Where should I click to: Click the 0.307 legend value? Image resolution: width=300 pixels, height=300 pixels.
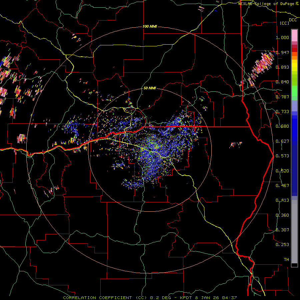click(x=282, y=230)
